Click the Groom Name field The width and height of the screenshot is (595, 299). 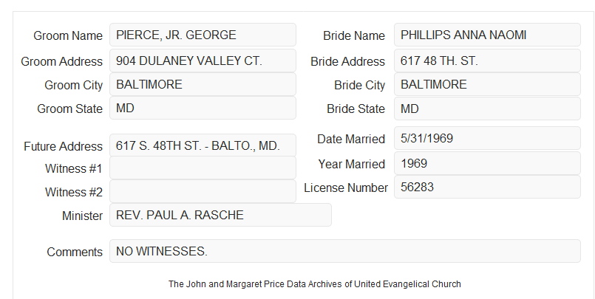(203, 35)
